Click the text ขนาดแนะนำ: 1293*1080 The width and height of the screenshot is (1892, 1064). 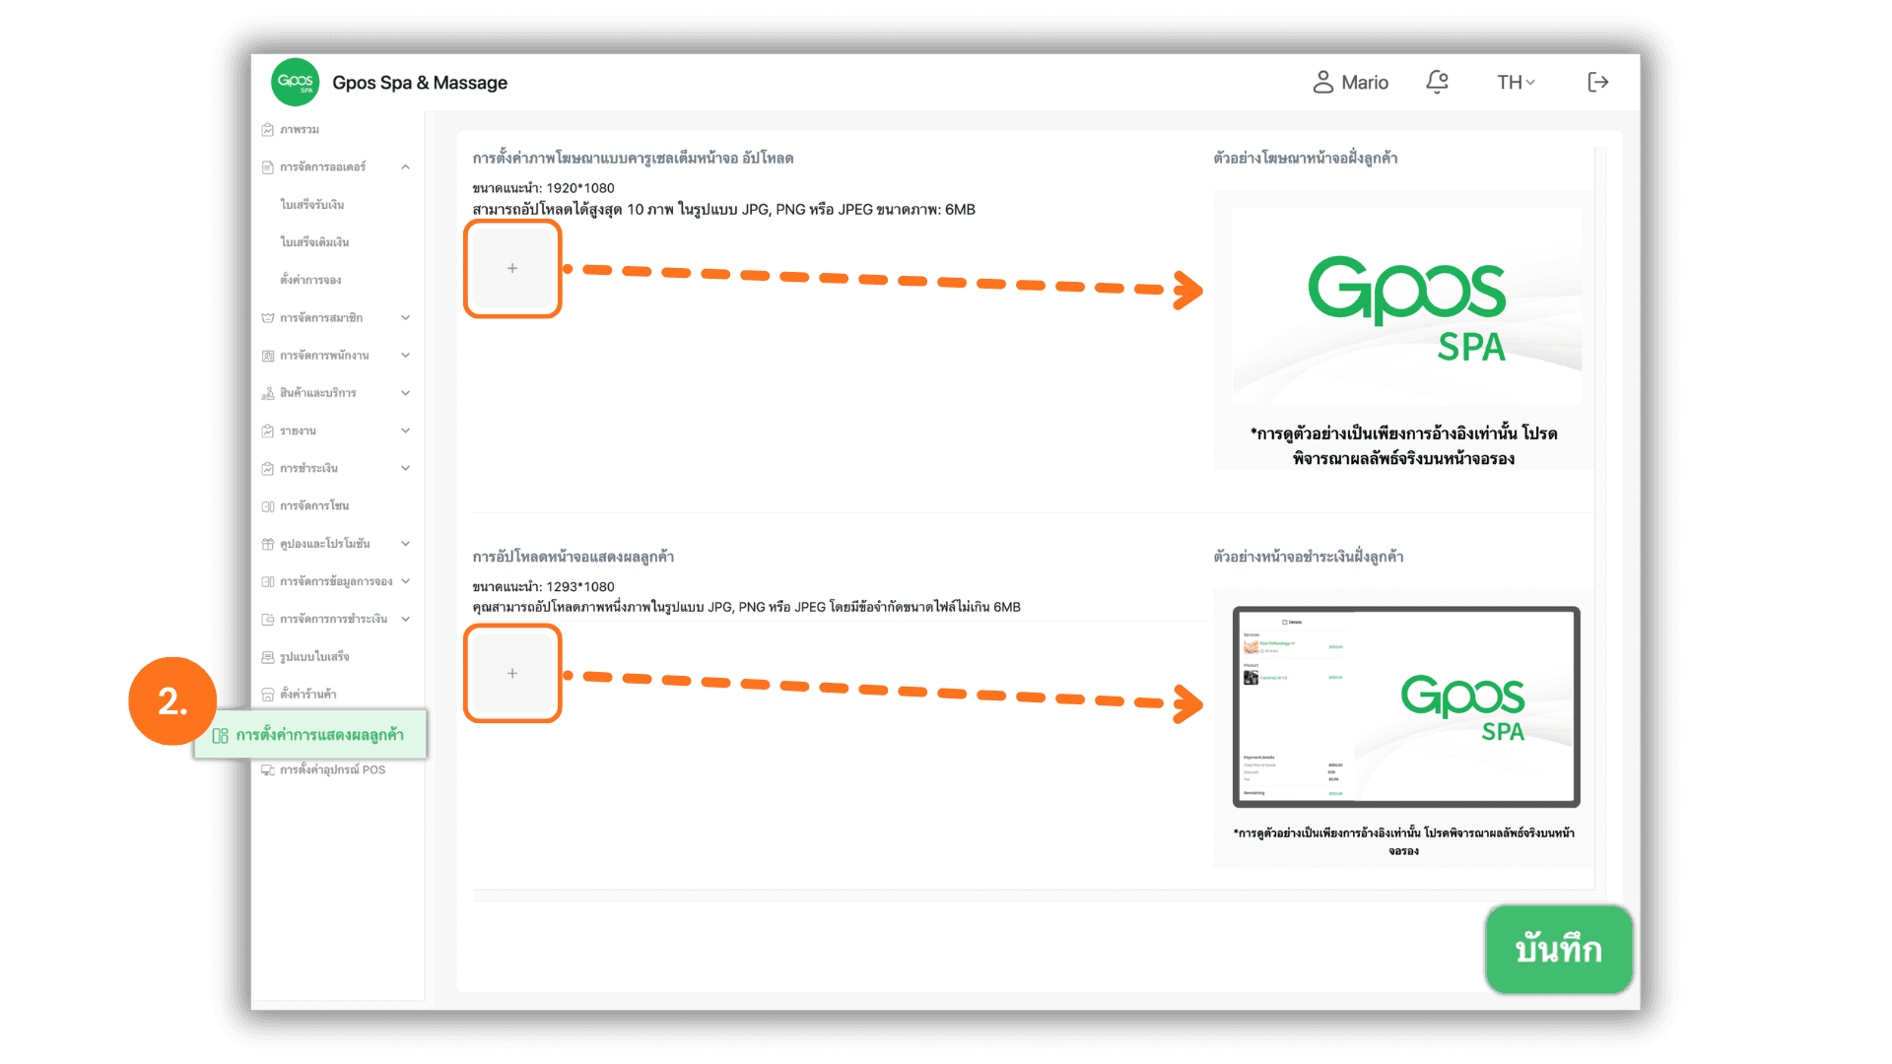pos(543,587)
